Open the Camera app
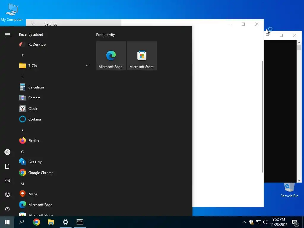 (x=54, y=98)
